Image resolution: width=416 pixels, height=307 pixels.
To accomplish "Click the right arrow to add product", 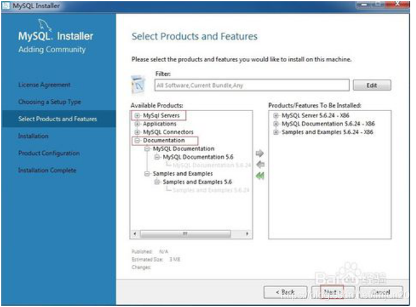I will point(259,153).
